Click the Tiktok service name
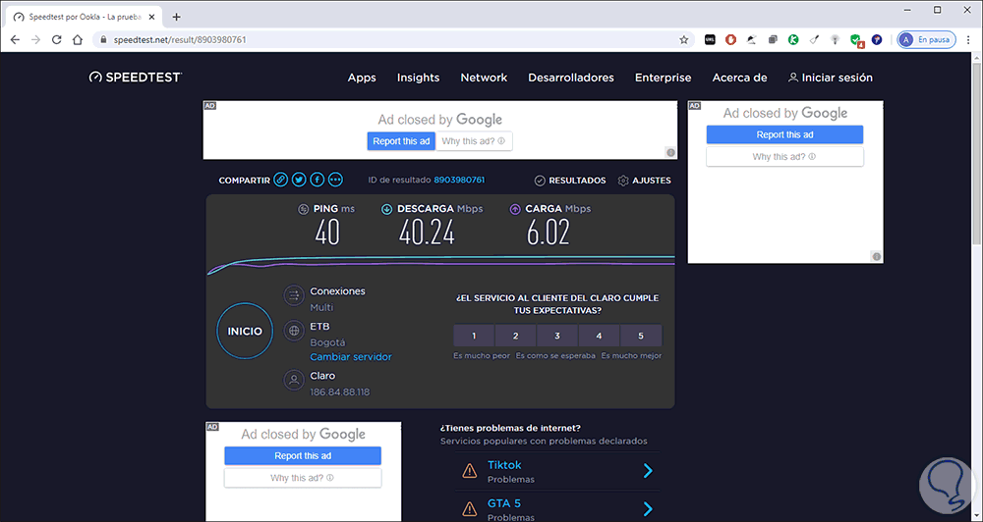The height and width of the screenshot is (522, 983). [504, 465]
